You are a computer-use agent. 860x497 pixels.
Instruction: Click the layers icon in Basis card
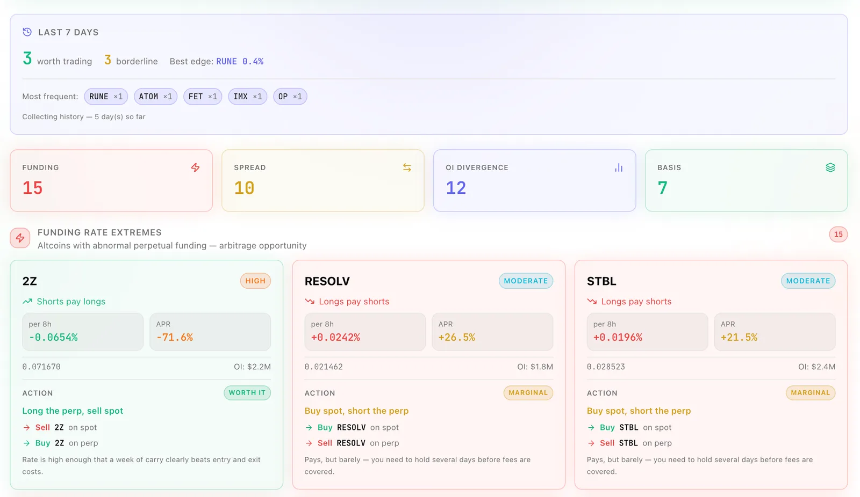[830, 167]
